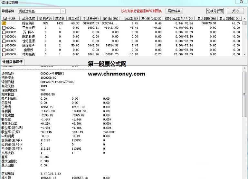This screenshot has width=248, height=179.
Task: Click the 3134997.53 commission cell
Action: click(91, 23)
